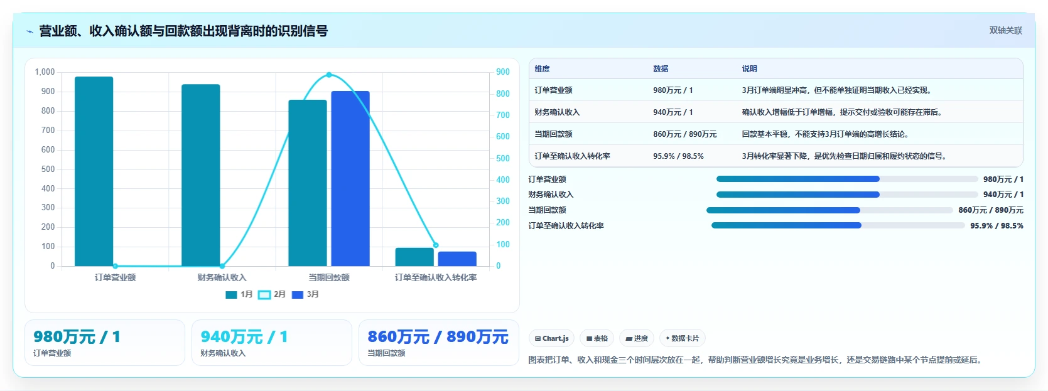The width and height of the screenshot is (1048, 391).
Task: Click the right axis value 900
Action: (503, 72)
